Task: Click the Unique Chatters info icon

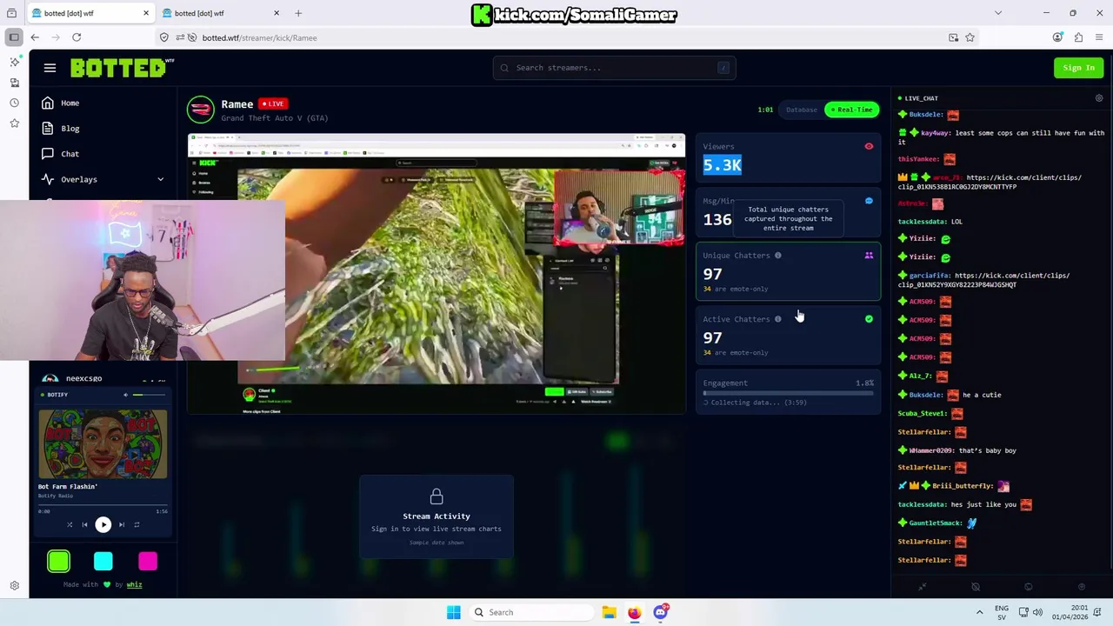Action: 777,256
